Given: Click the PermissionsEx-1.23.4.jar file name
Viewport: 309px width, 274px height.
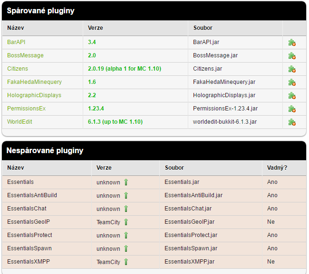Looking at the screenshot, I should pyautogui.click(x=225, y=109).
